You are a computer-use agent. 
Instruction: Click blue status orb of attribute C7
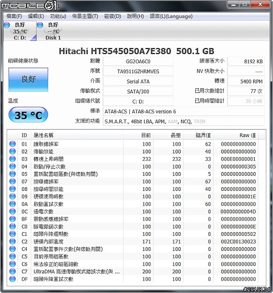(12, 271)
